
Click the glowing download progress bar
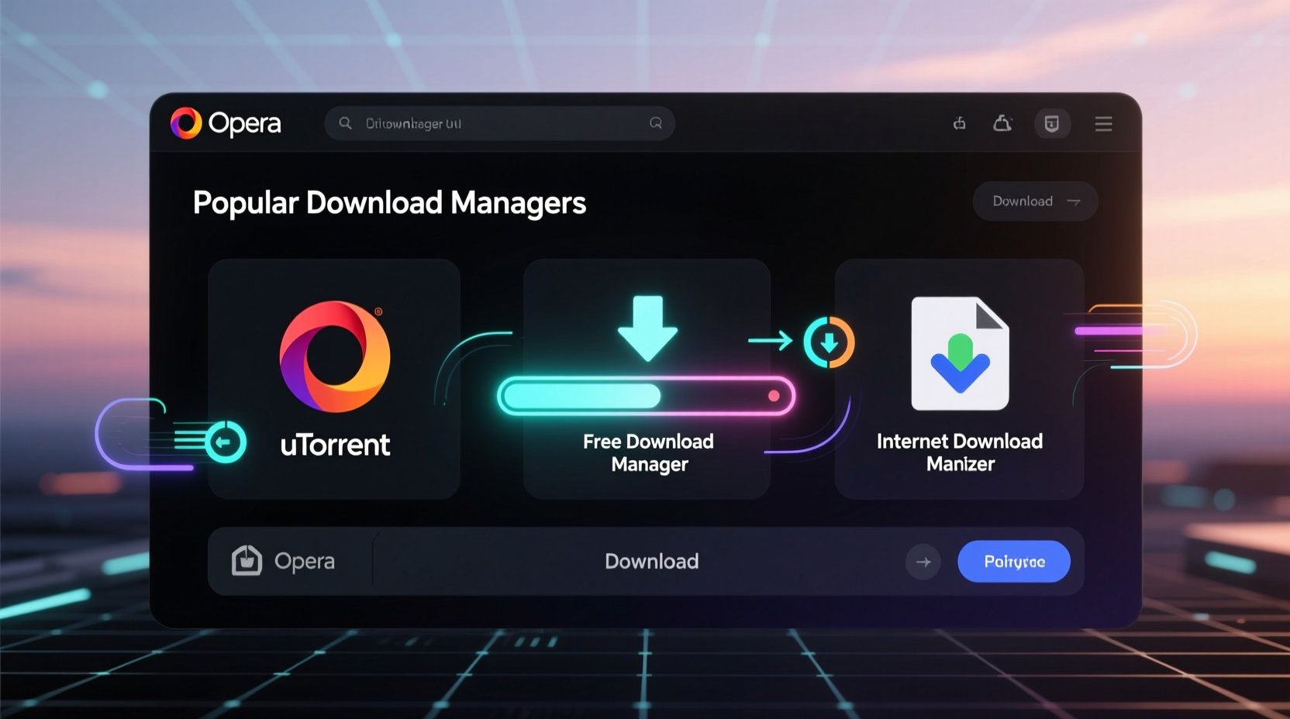(x=646, y=396)
